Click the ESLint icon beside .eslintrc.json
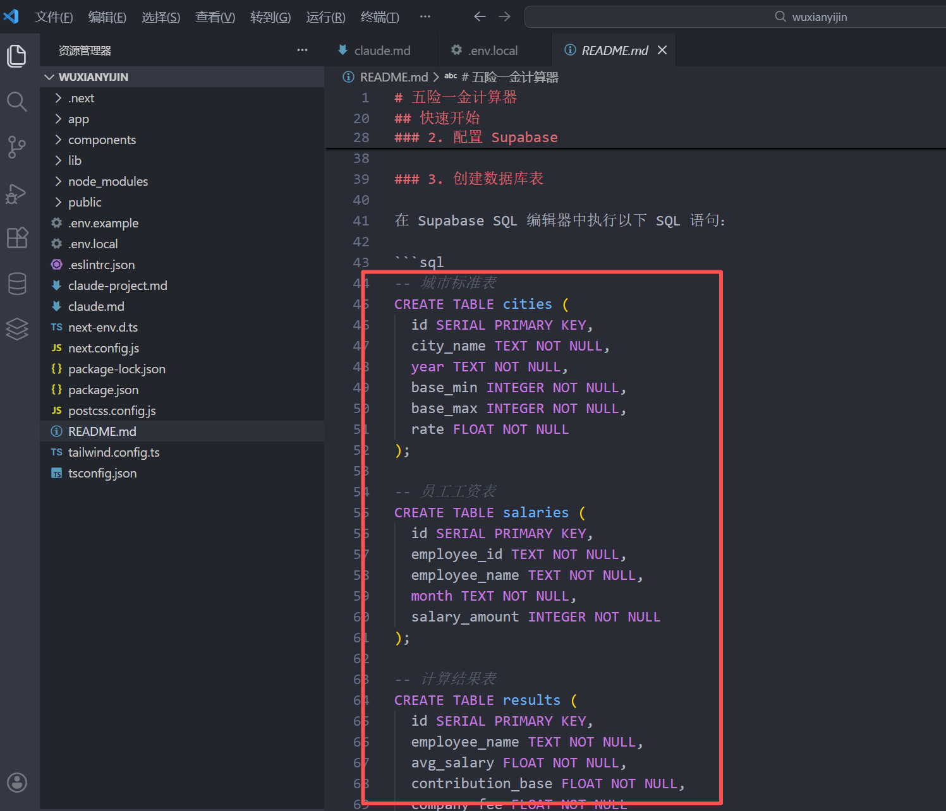The width and height of the screenshot is (946, 811). pyautogui.click(x=57, y=265)
